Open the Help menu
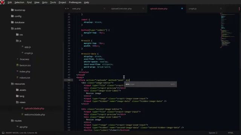The height and width of the screenshot is (135, 241). pyautogui.click(x=87, y=3)
